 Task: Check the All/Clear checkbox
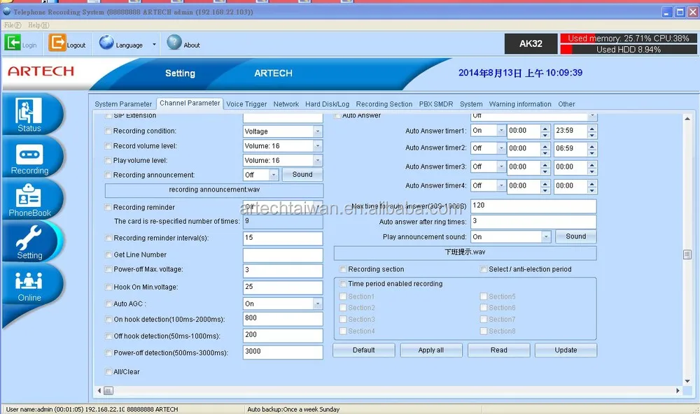tap(108, 371)
